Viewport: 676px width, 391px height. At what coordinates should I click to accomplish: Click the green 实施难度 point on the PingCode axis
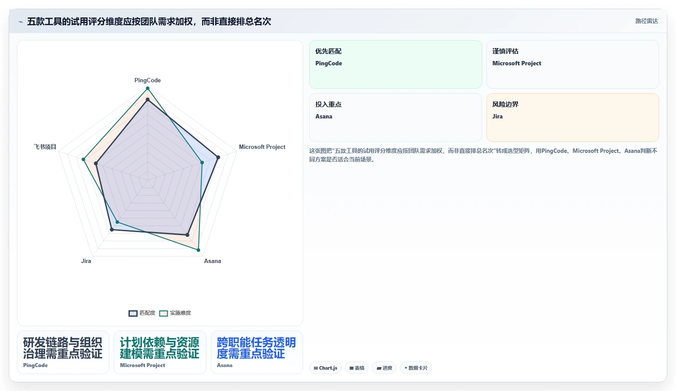click(148, 88)
